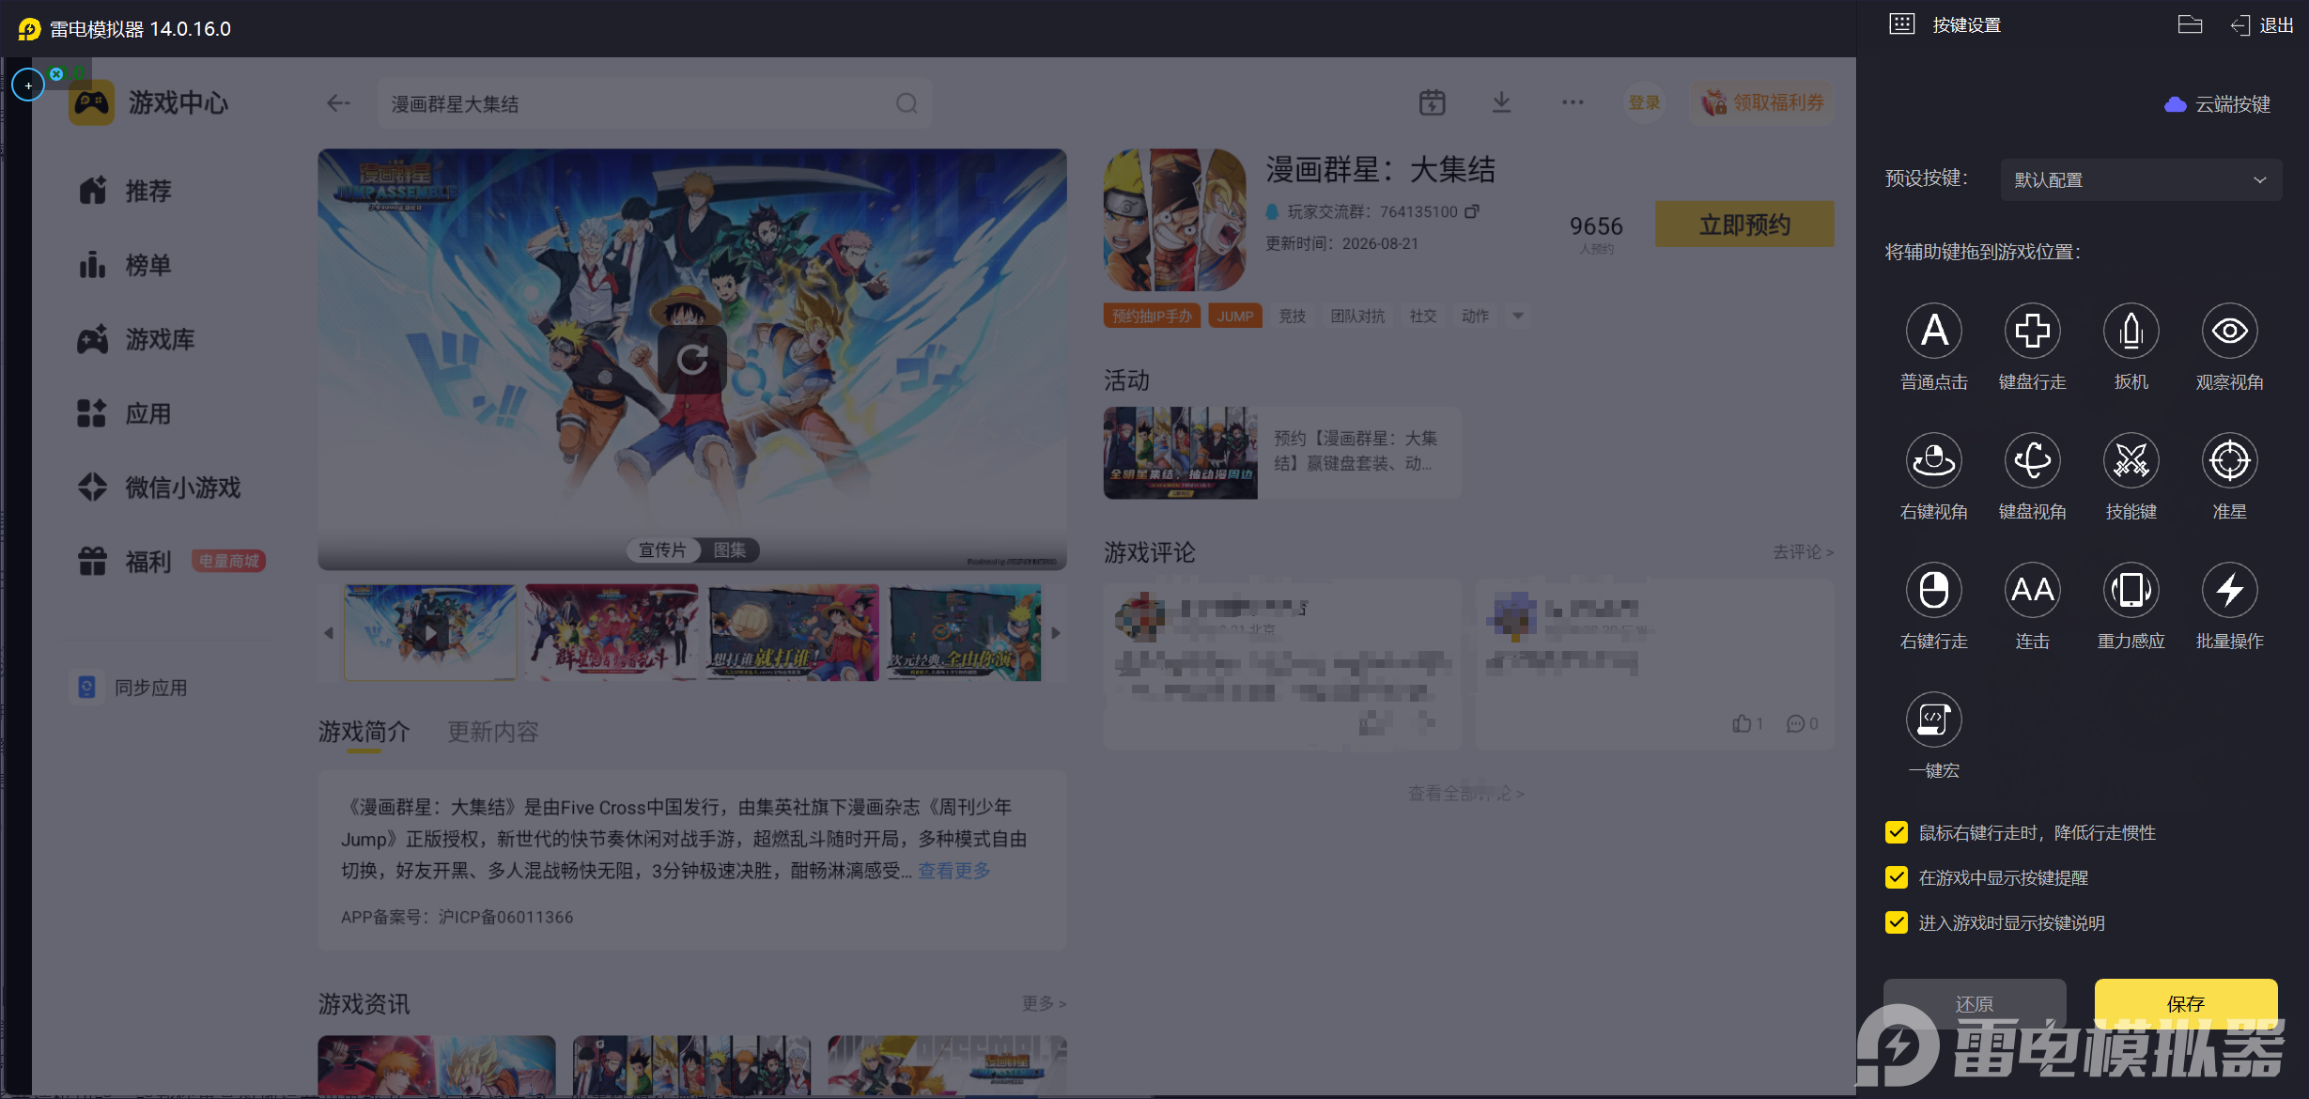
Task: Uncheck 鼠标右键行走时降低行走惯性 option
Action: (x=1897, y=832)
